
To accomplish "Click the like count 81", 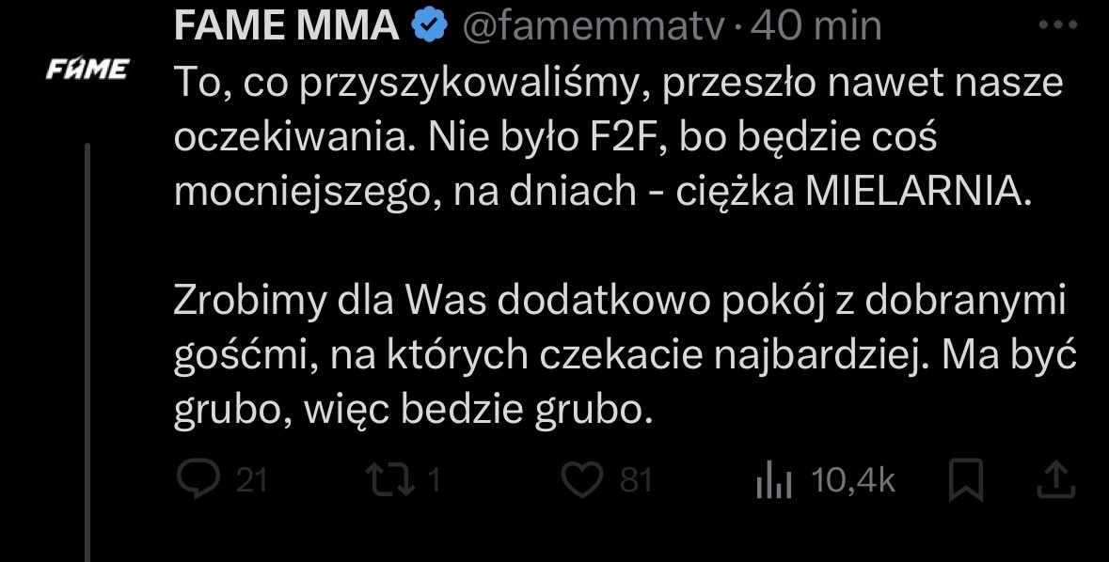I will pyautogui.click(x=636, y=481).
